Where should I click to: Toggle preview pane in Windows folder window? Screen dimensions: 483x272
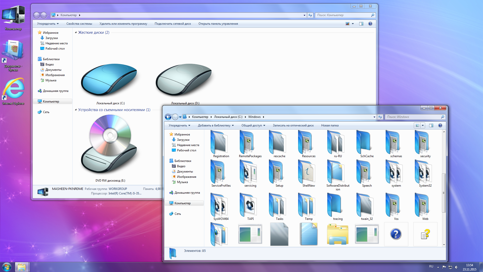431,125
